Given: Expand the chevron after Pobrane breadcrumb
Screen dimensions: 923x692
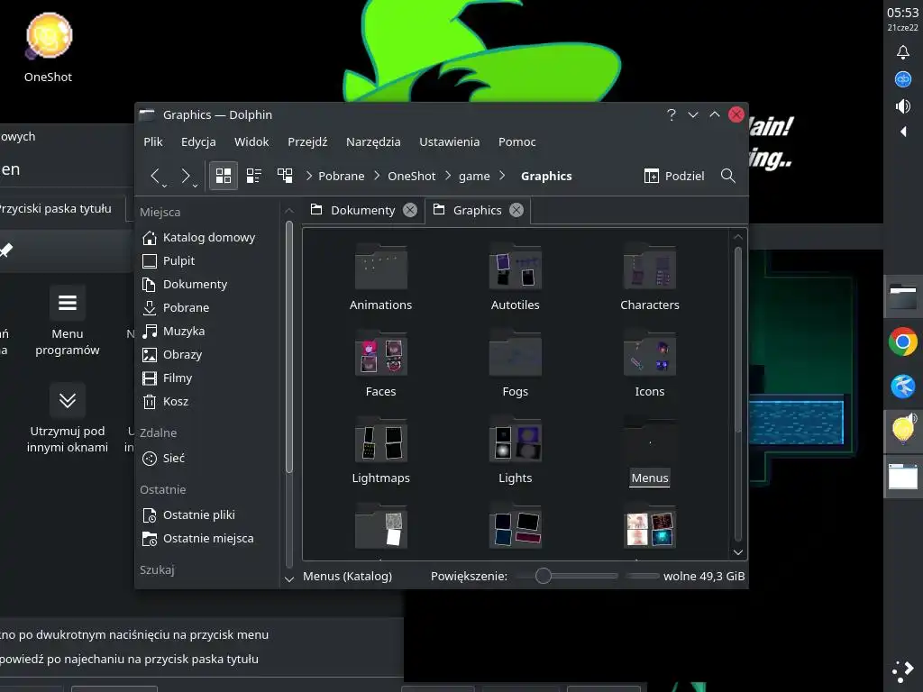Looking at the screenshot, I should coord(377,176).
